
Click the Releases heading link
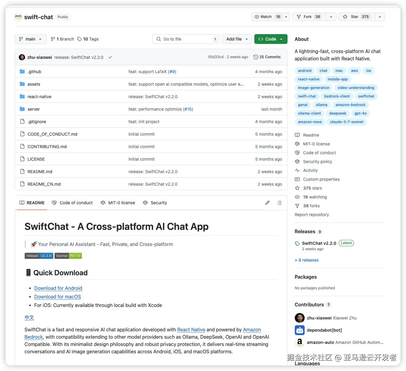pos(305,231)
